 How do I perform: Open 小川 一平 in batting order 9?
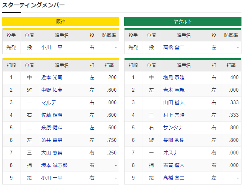(x=52, y=178)
